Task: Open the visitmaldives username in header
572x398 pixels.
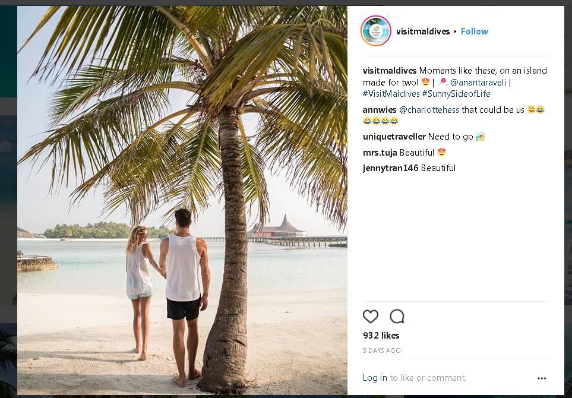Action: (x=422, y=31)
